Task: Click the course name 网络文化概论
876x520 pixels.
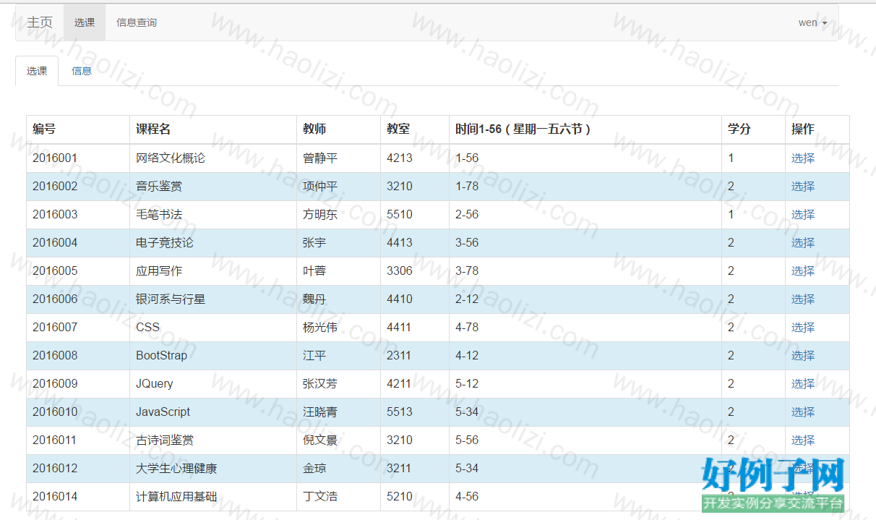Action: 171,158
